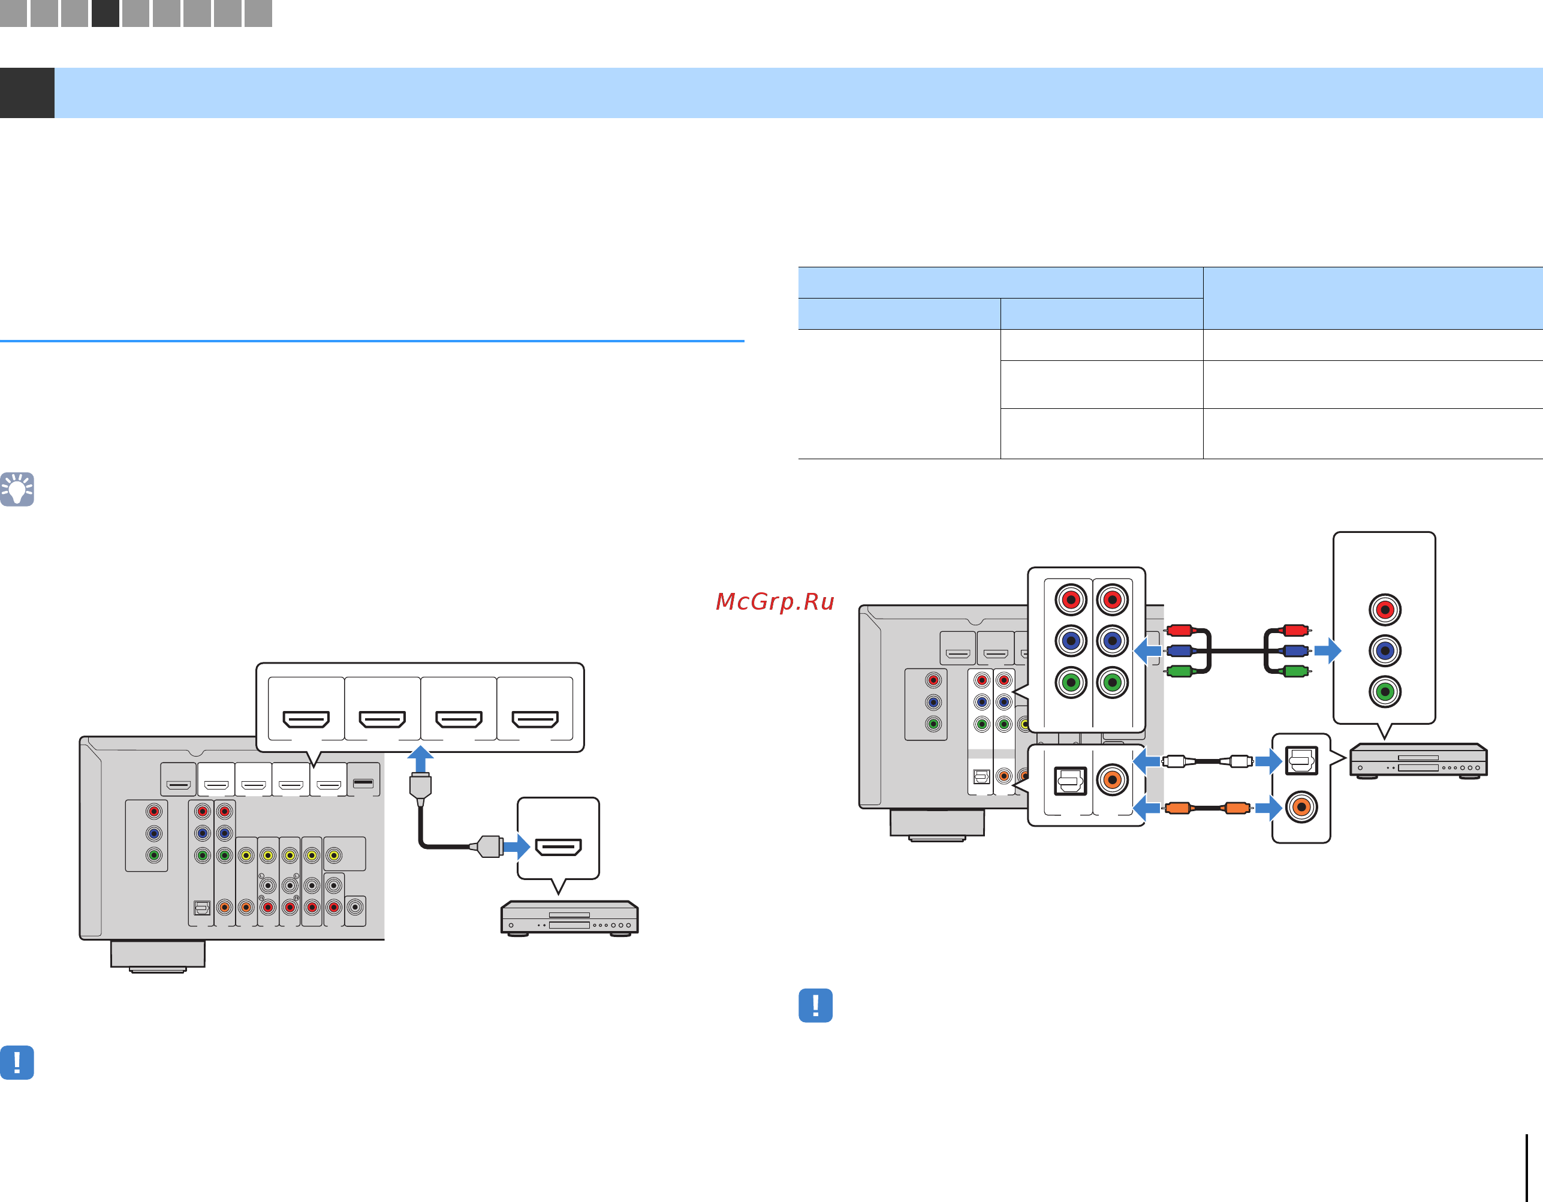Click the red component jack on the player callout
Image resolution: width=1543 pixels, height=1202 pixels.
[1385, 609]
